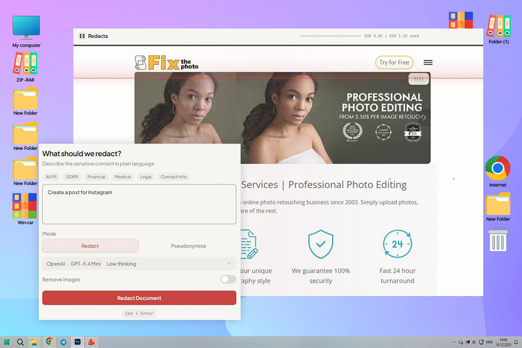This screenshot has height=348, width=522.
Task: Select the GDPR preset chip
Action: pyautogui.click(x=72, y=177)
